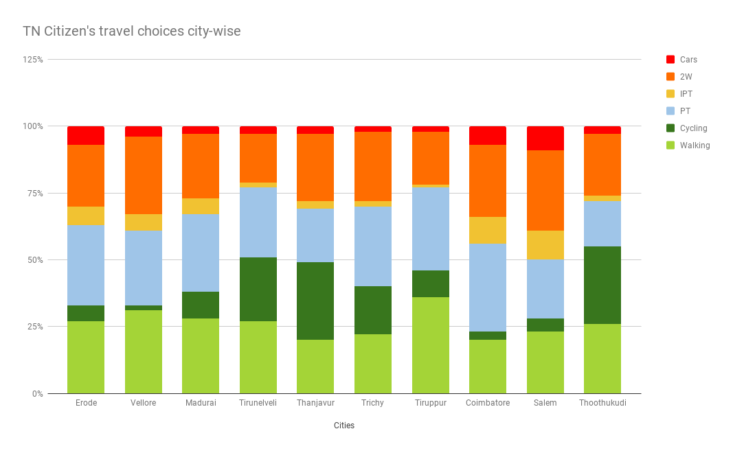Select the light blue PT legend swatch

coord(670,111)
